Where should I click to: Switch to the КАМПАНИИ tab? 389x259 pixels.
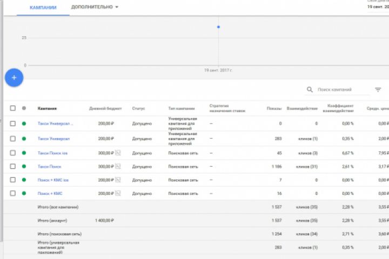(x=43, y=8)
